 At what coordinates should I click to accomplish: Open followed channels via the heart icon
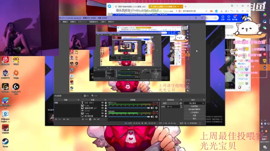(229, 18)
